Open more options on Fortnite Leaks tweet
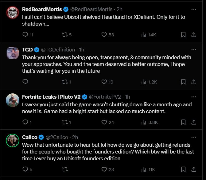Image resolution: width=206 pixels, height=180 pixels. tap(193, 97)
